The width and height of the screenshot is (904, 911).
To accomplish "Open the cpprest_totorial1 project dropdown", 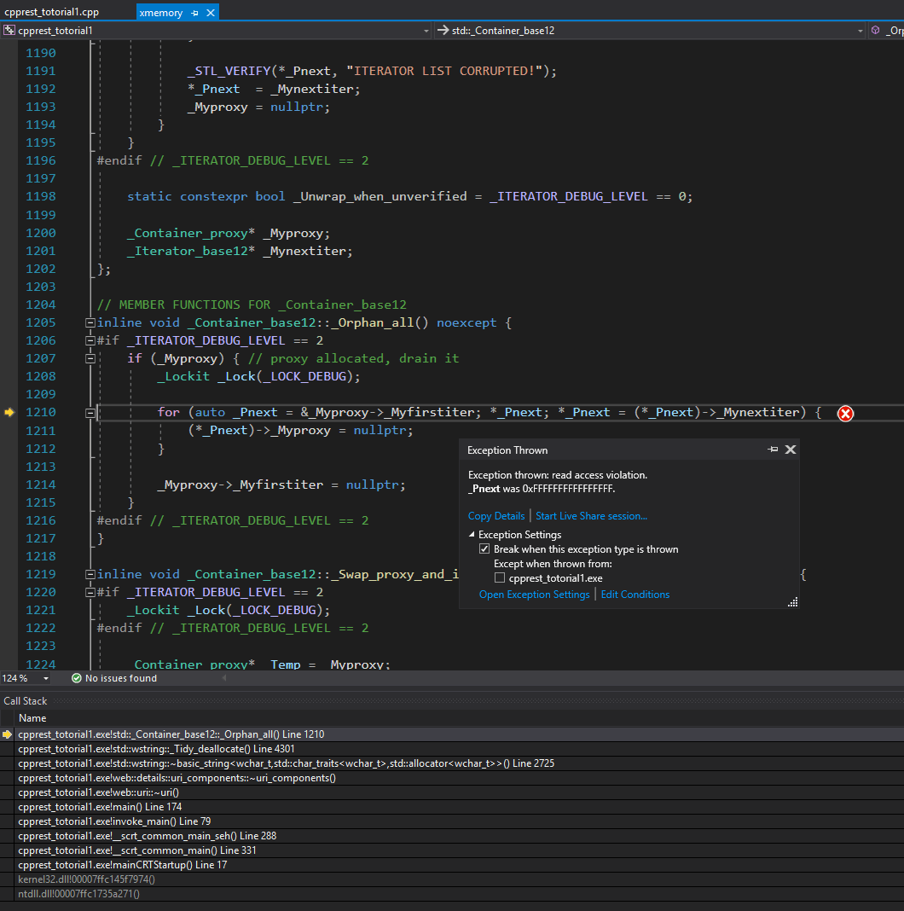I will point(426,31).
